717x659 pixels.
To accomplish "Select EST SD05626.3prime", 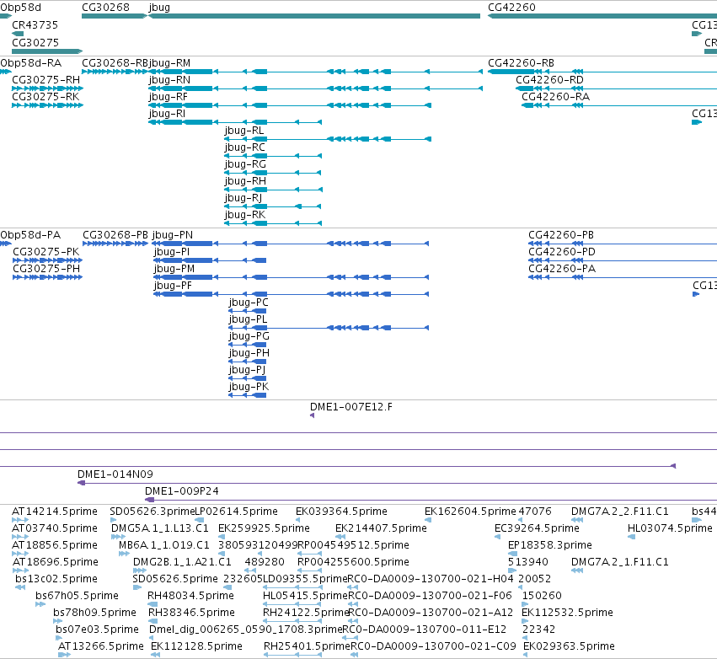I will click(x=152, y=512).
